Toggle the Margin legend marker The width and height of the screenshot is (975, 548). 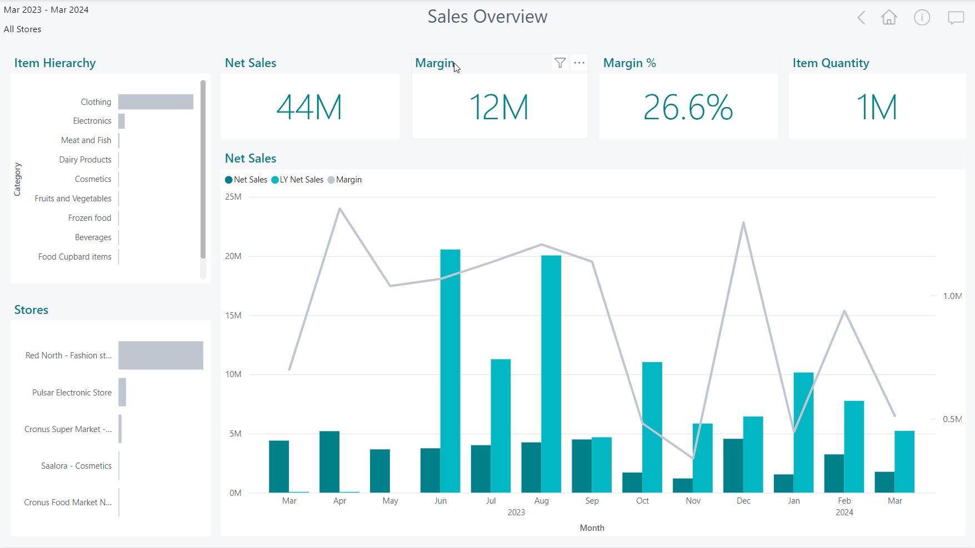pyautogui.click(x=331, y=180)
